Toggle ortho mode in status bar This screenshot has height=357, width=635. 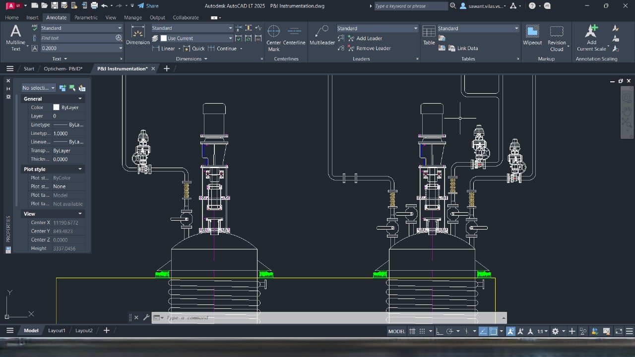(440, 331)
